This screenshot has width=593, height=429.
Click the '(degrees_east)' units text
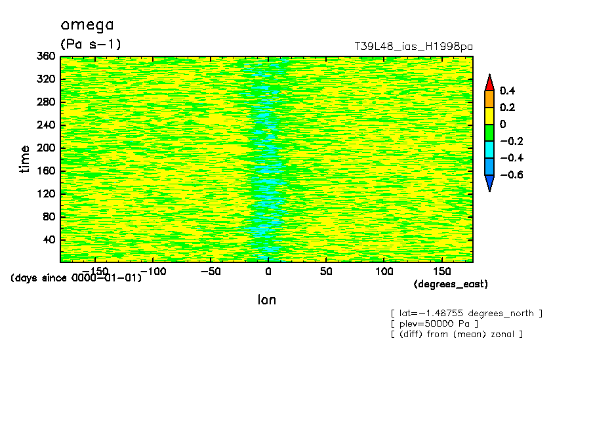(451, 284)
